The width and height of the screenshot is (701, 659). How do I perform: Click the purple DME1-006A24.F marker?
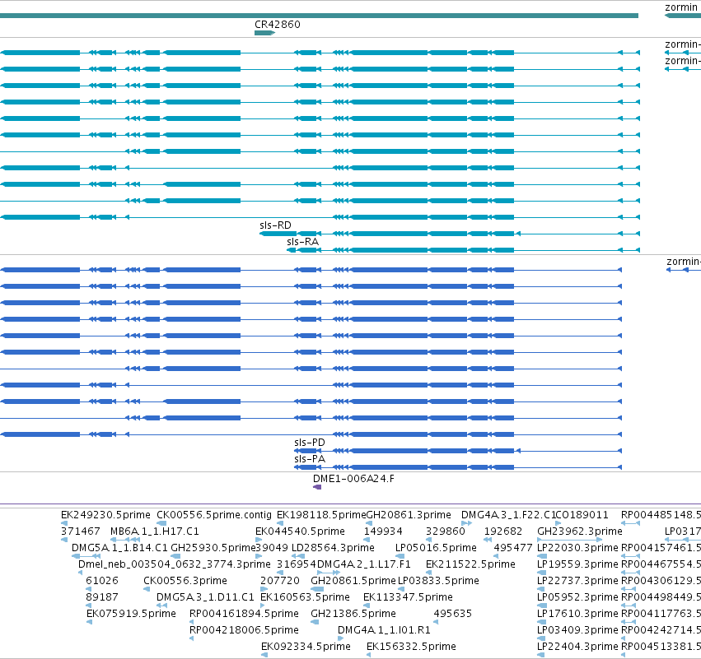click(317, 487)
